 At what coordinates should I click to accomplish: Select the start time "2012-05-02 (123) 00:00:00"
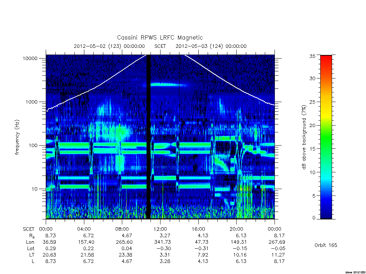(109, 46)
